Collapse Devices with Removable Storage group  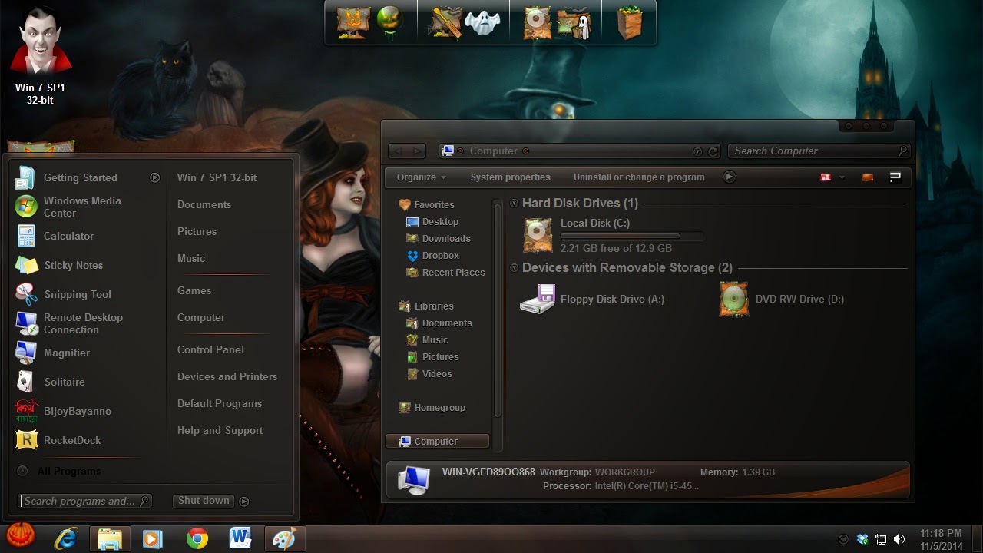point(514,268)
